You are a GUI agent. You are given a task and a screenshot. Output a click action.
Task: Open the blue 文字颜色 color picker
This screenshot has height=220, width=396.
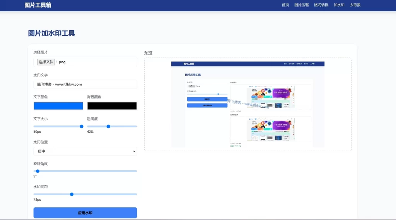pyautogui.click(x=58, y=106)
